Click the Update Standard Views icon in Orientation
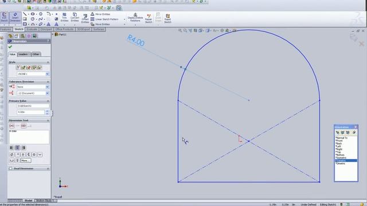Image resolution: width=367 pixels, height=206 pixels. [343, 132]
